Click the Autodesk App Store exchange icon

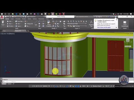point(109,17)
